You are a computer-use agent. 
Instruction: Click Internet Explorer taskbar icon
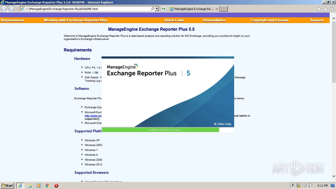pyautogui.click(x=20, y=186)
